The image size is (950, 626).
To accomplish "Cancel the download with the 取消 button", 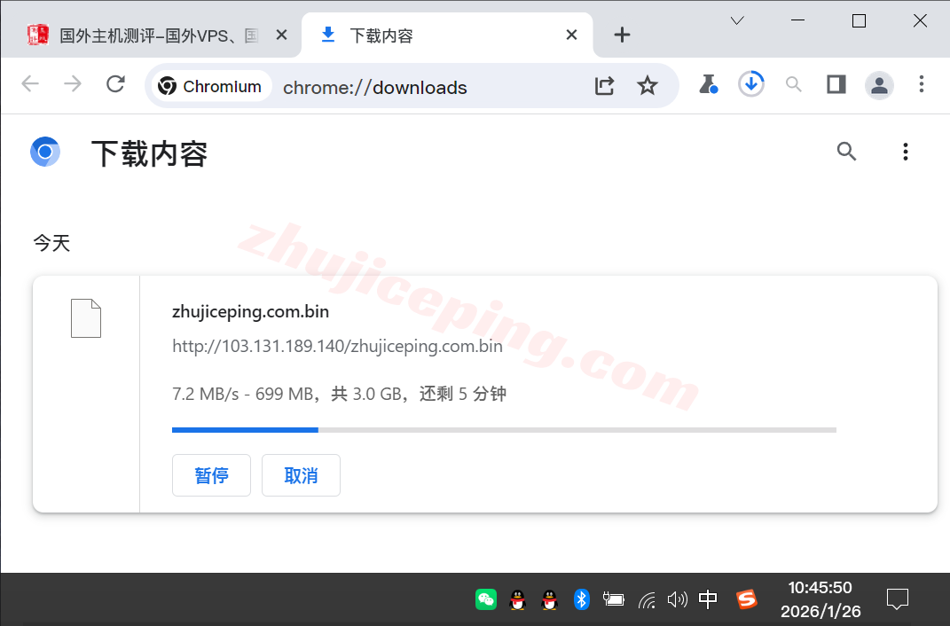I will [x=301, y=475].
